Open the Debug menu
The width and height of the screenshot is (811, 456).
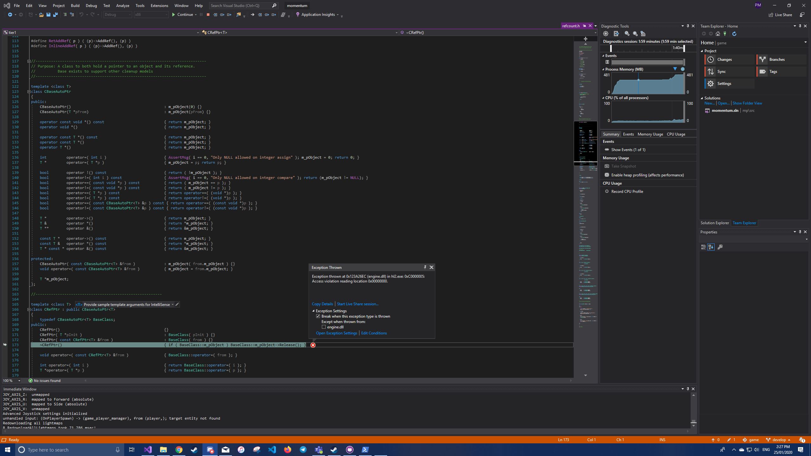(x=91, y=6)
